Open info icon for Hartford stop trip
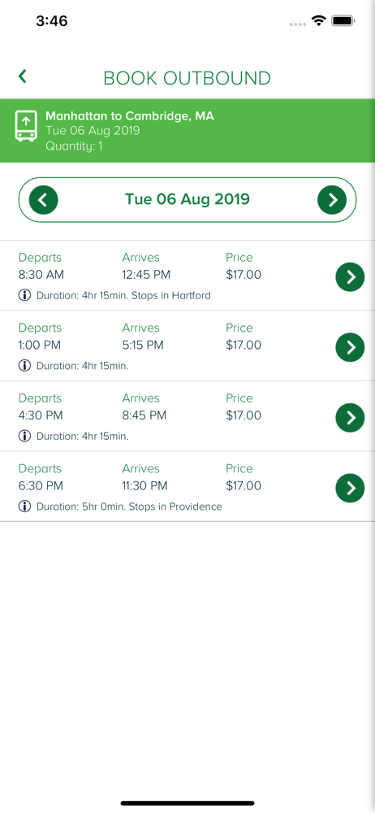375x813 pixels. pyautogui.click(x=24, y=296)
